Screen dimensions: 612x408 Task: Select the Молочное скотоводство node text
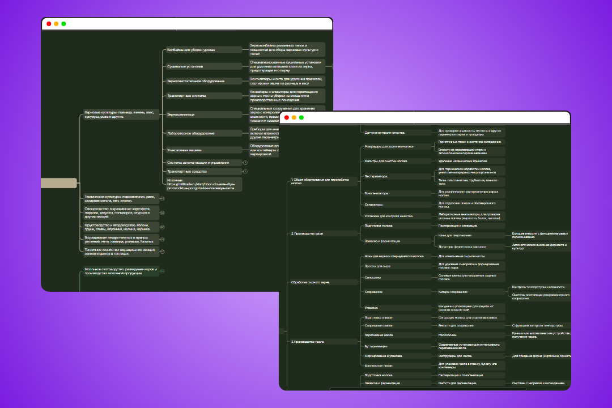[121, 271]
